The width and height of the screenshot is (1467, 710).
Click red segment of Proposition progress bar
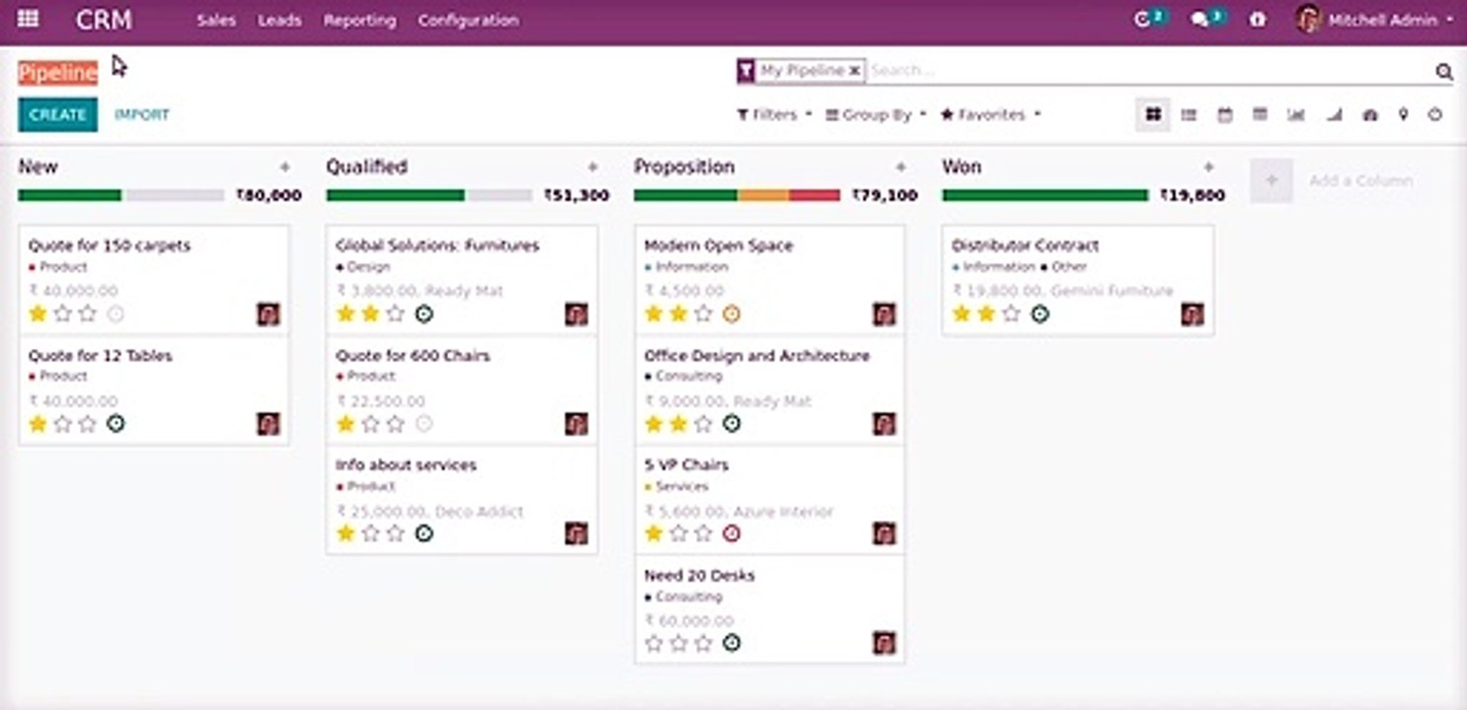click(814, 195)
